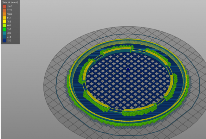Click the "Velocità (mm/s)" legend title

(x=10, y=2)
